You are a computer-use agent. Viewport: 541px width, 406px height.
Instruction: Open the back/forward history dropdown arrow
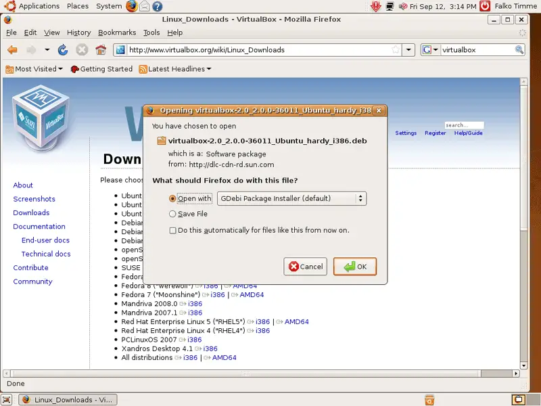click(47, 49)
